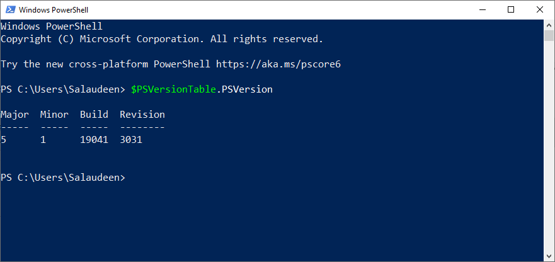Click the Microsoft Corporation copyright line
The width and height of the screenshot is (555, 262).
click(x=161, y=39)
